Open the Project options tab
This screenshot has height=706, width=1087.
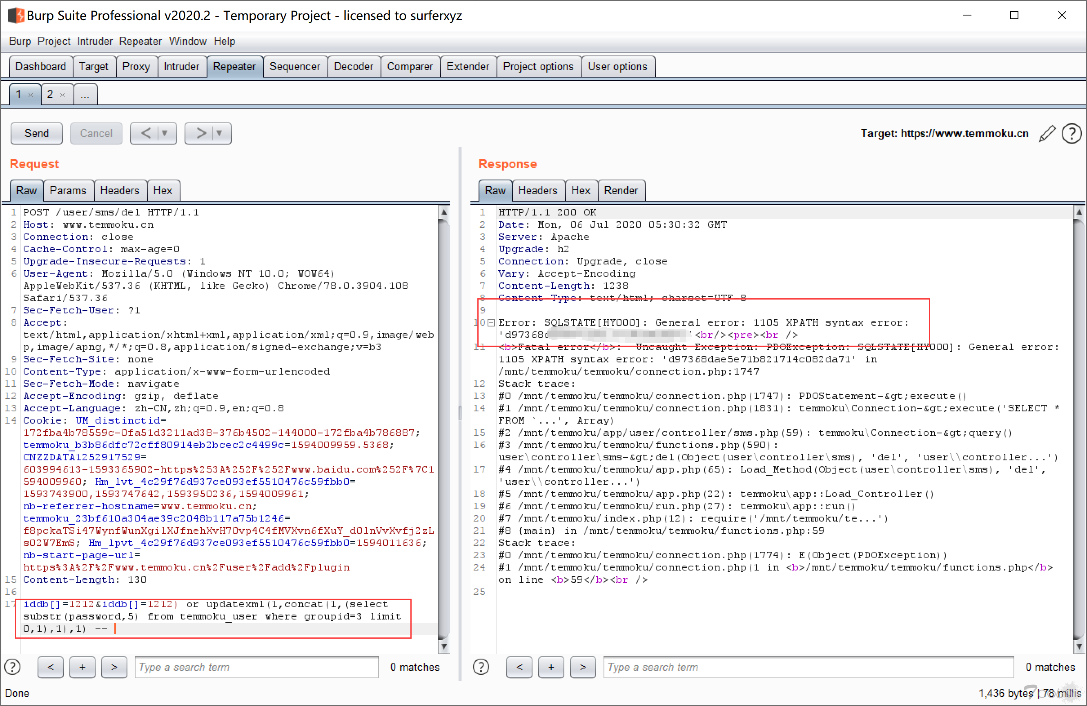point(538,67)
